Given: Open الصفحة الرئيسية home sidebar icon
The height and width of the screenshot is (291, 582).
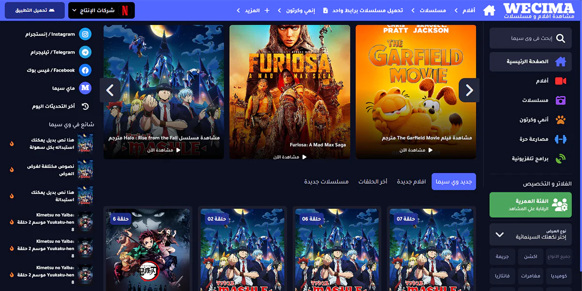Looking at the screenshot, I should 561,62.
